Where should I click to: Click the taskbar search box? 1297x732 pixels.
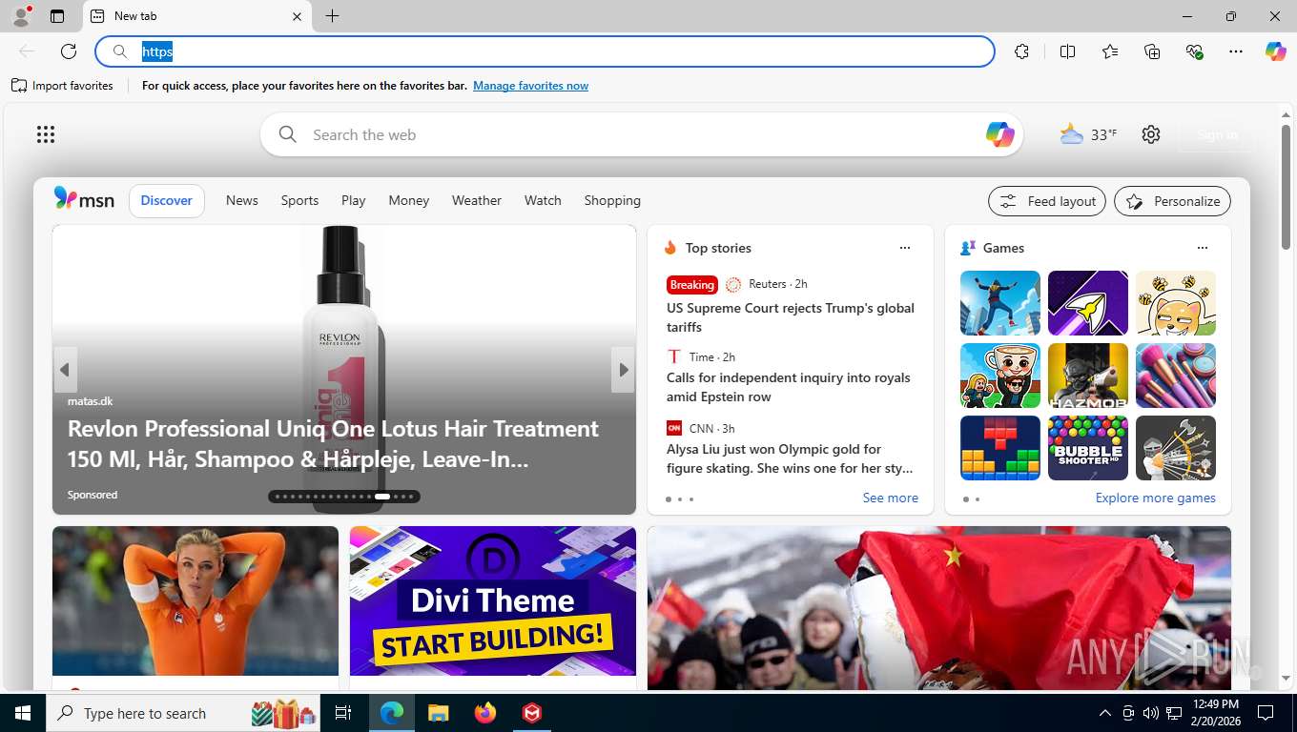pyautogui.click(x=185, y=713)
